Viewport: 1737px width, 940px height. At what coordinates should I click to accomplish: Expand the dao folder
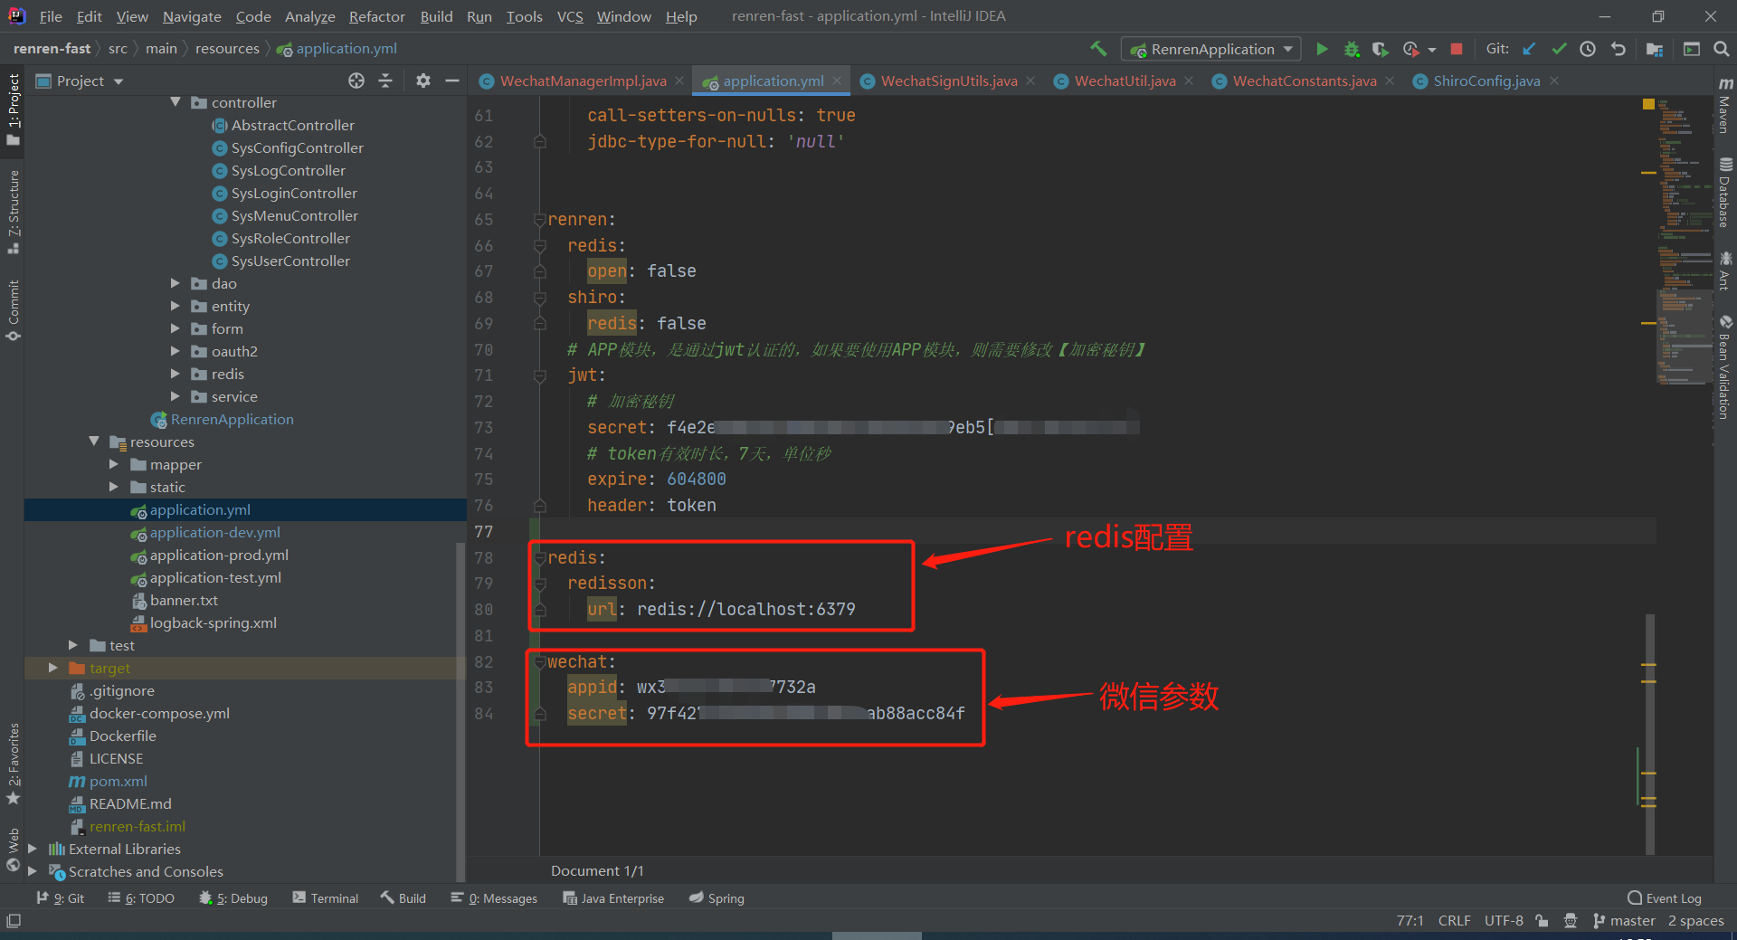(176, 283)
